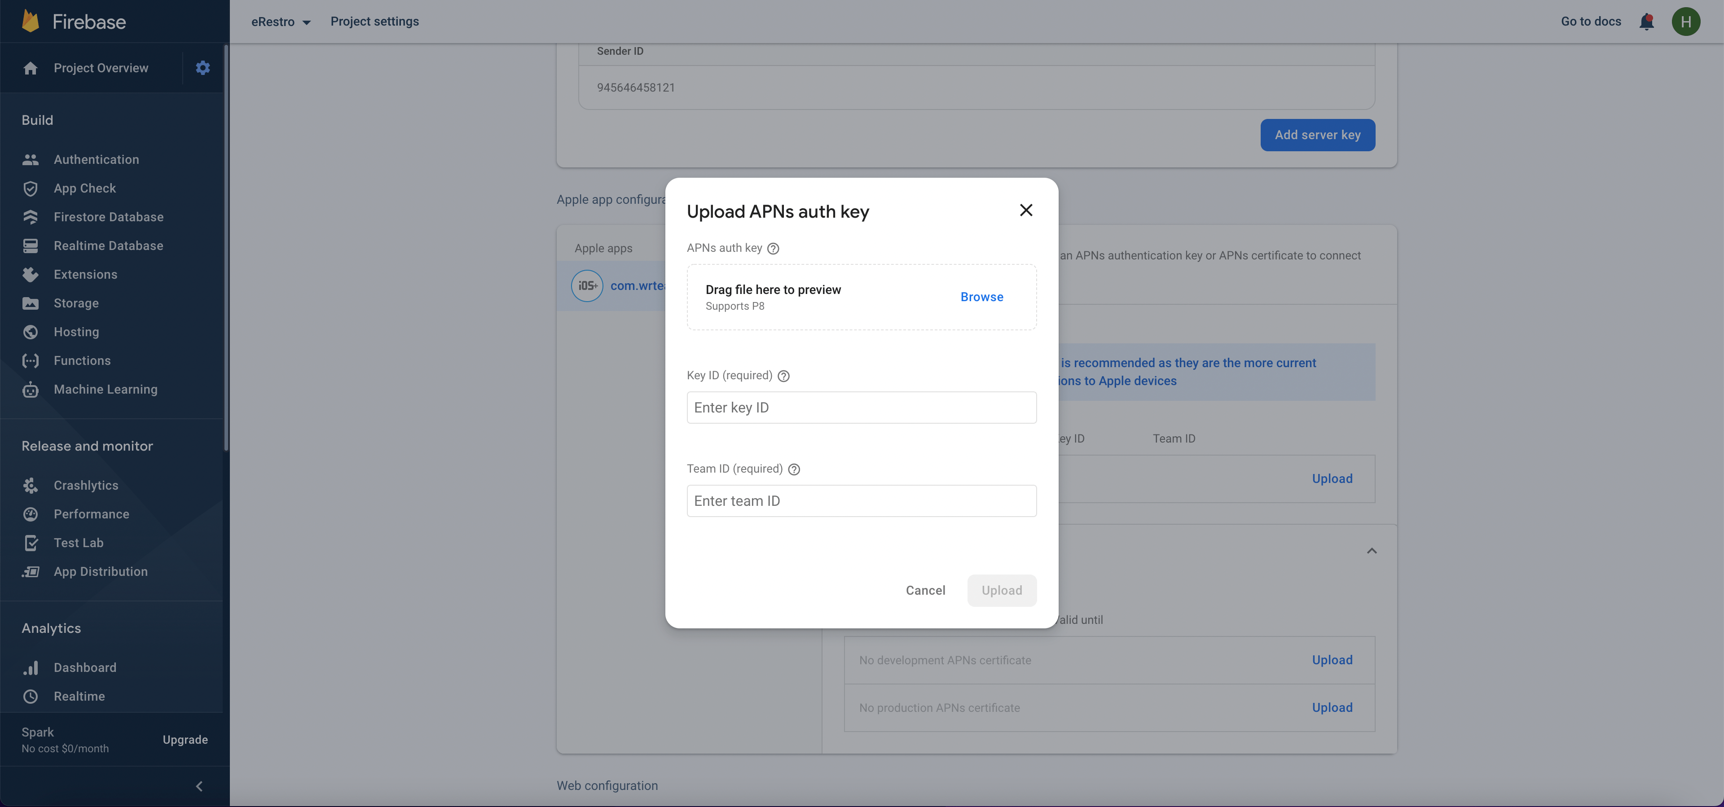The width and height of the screenshot is (1724, 807).
Task: Click Upgrade on the Spark plan
Action: [x=185, y=739]
